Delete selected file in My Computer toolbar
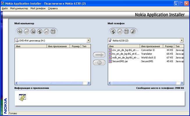The width and height of the screenshot is (190, 116). (x=47, y=32)
